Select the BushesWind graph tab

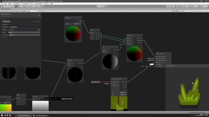pyautogui.click(x=6, y=9)
